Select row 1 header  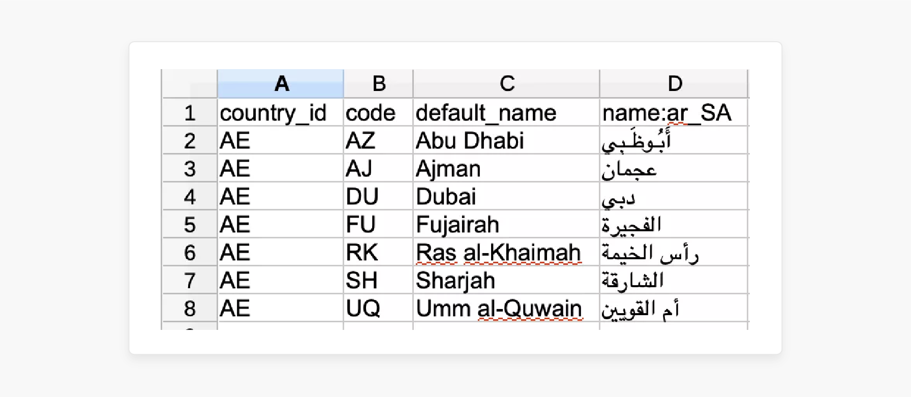pos(190,112)
